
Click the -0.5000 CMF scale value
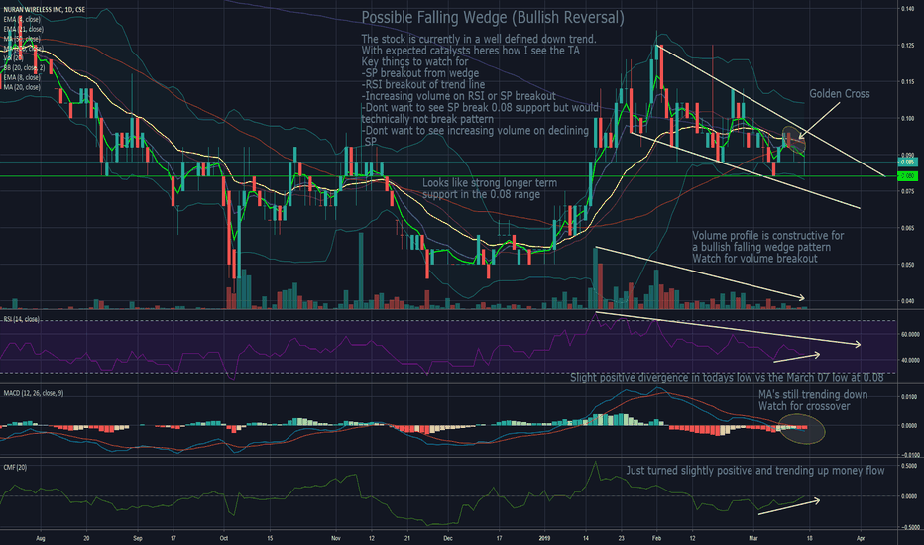pyautogui.click(x=908, y=528)
